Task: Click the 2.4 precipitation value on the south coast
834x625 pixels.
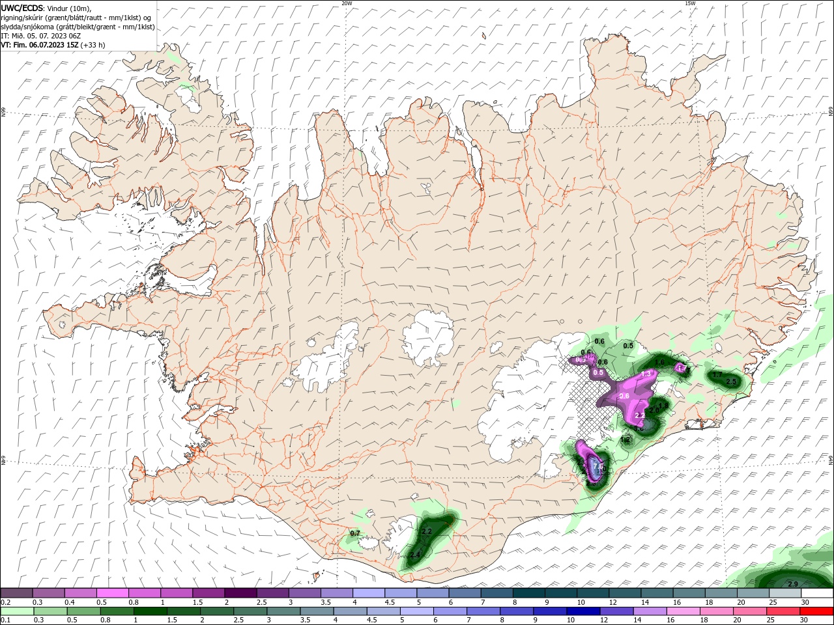Action: pyautogui.click(x=415, y=555)
